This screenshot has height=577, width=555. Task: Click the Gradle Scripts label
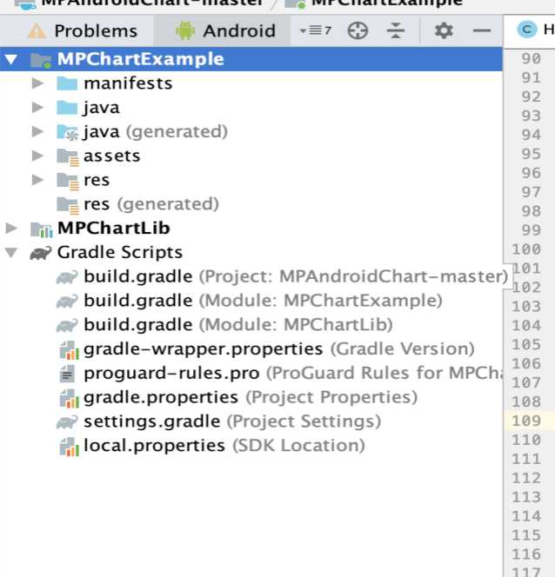tap(120, 252)
